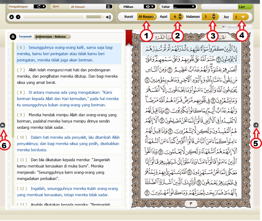Go to next page with right arrow
262x221 pixels.
point(256,125)
